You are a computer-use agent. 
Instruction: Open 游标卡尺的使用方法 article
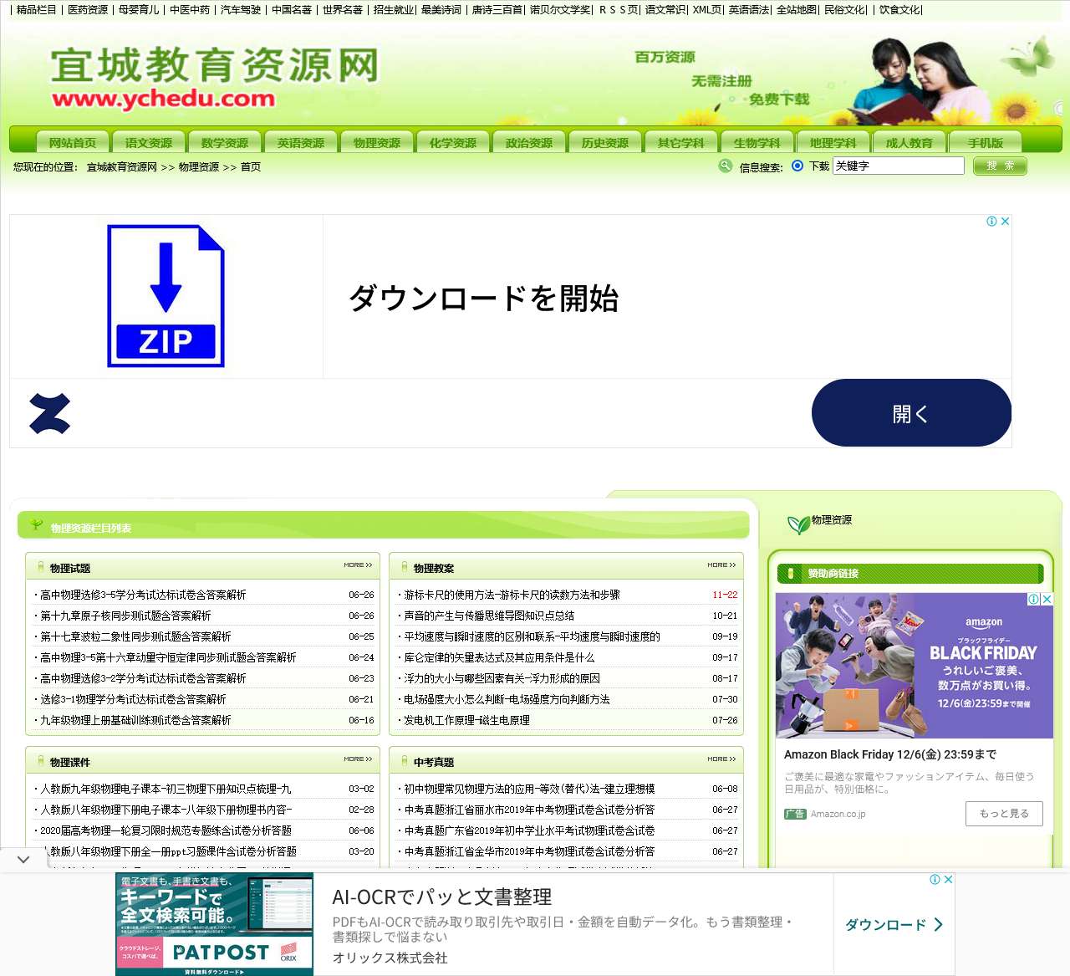tap(512, 595)
